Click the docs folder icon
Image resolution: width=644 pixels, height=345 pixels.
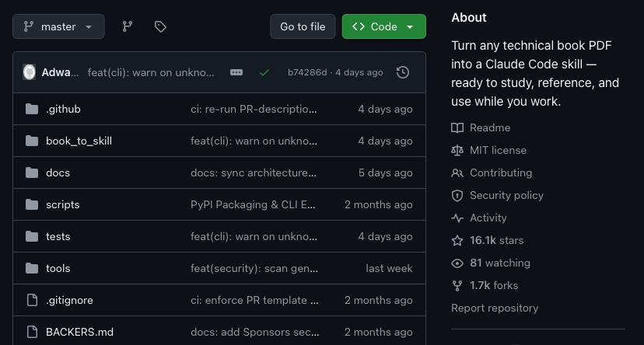(32, 172)
